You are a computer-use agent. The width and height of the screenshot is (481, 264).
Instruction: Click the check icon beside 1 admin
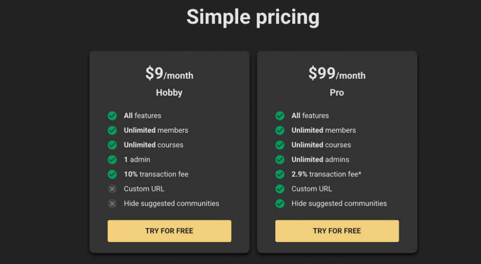pyautogui.click(x=112, y=159)
